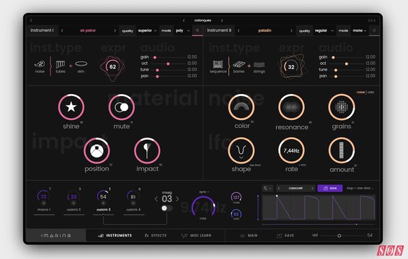Click the purple save button for mseg
The image size is (408, 259).
[330, 188]
